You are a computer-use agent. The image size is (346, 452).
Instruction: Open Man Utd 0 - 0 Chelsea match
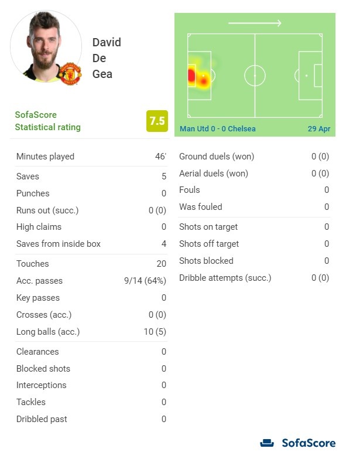218,128
